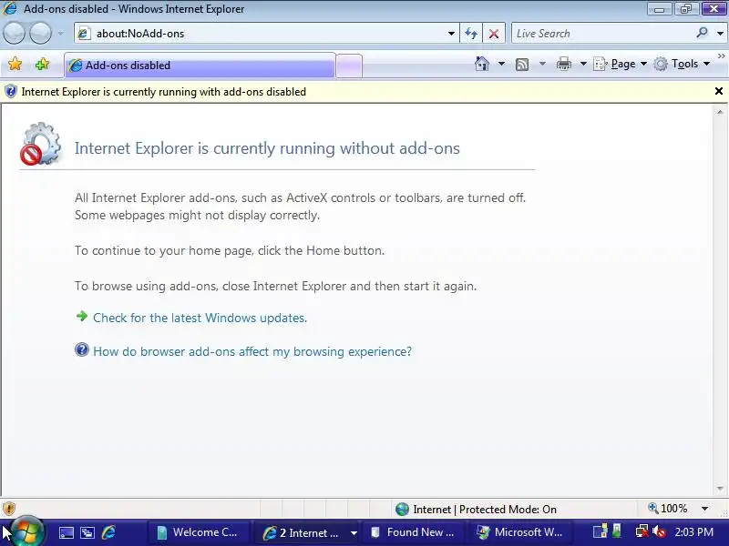Click the zoom level 100% button
729x546 pixels.
click(x=668, y=509)
